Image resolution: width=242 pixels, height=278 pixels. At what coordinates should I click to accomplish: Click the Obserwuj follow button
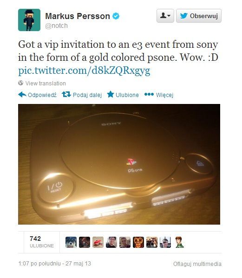(198, 16)
